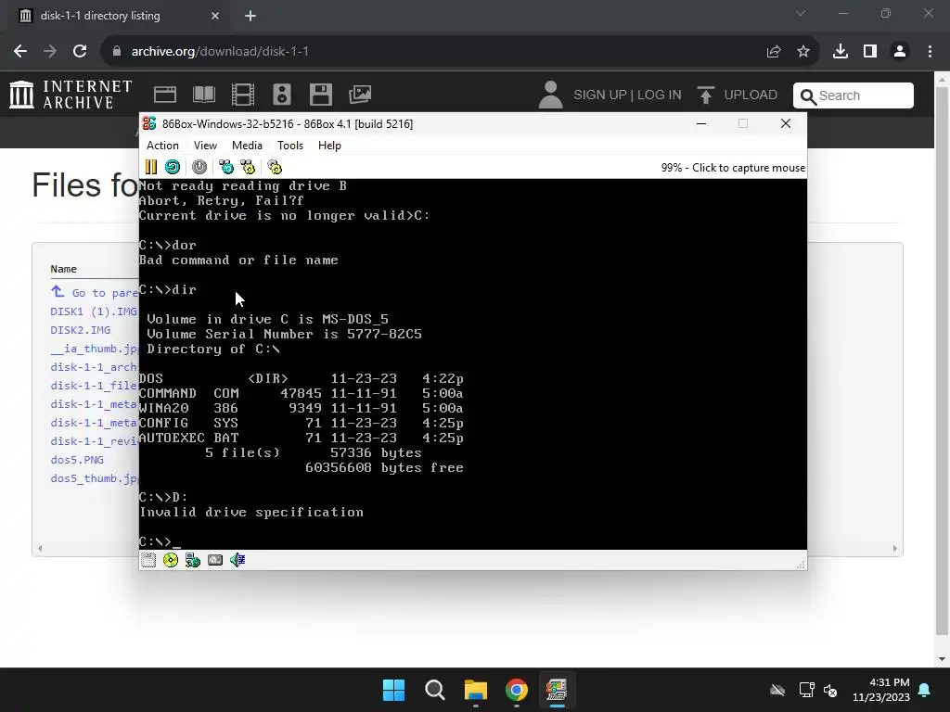
Task: Toggle Chrome side panel
Action: pos(870,52)
